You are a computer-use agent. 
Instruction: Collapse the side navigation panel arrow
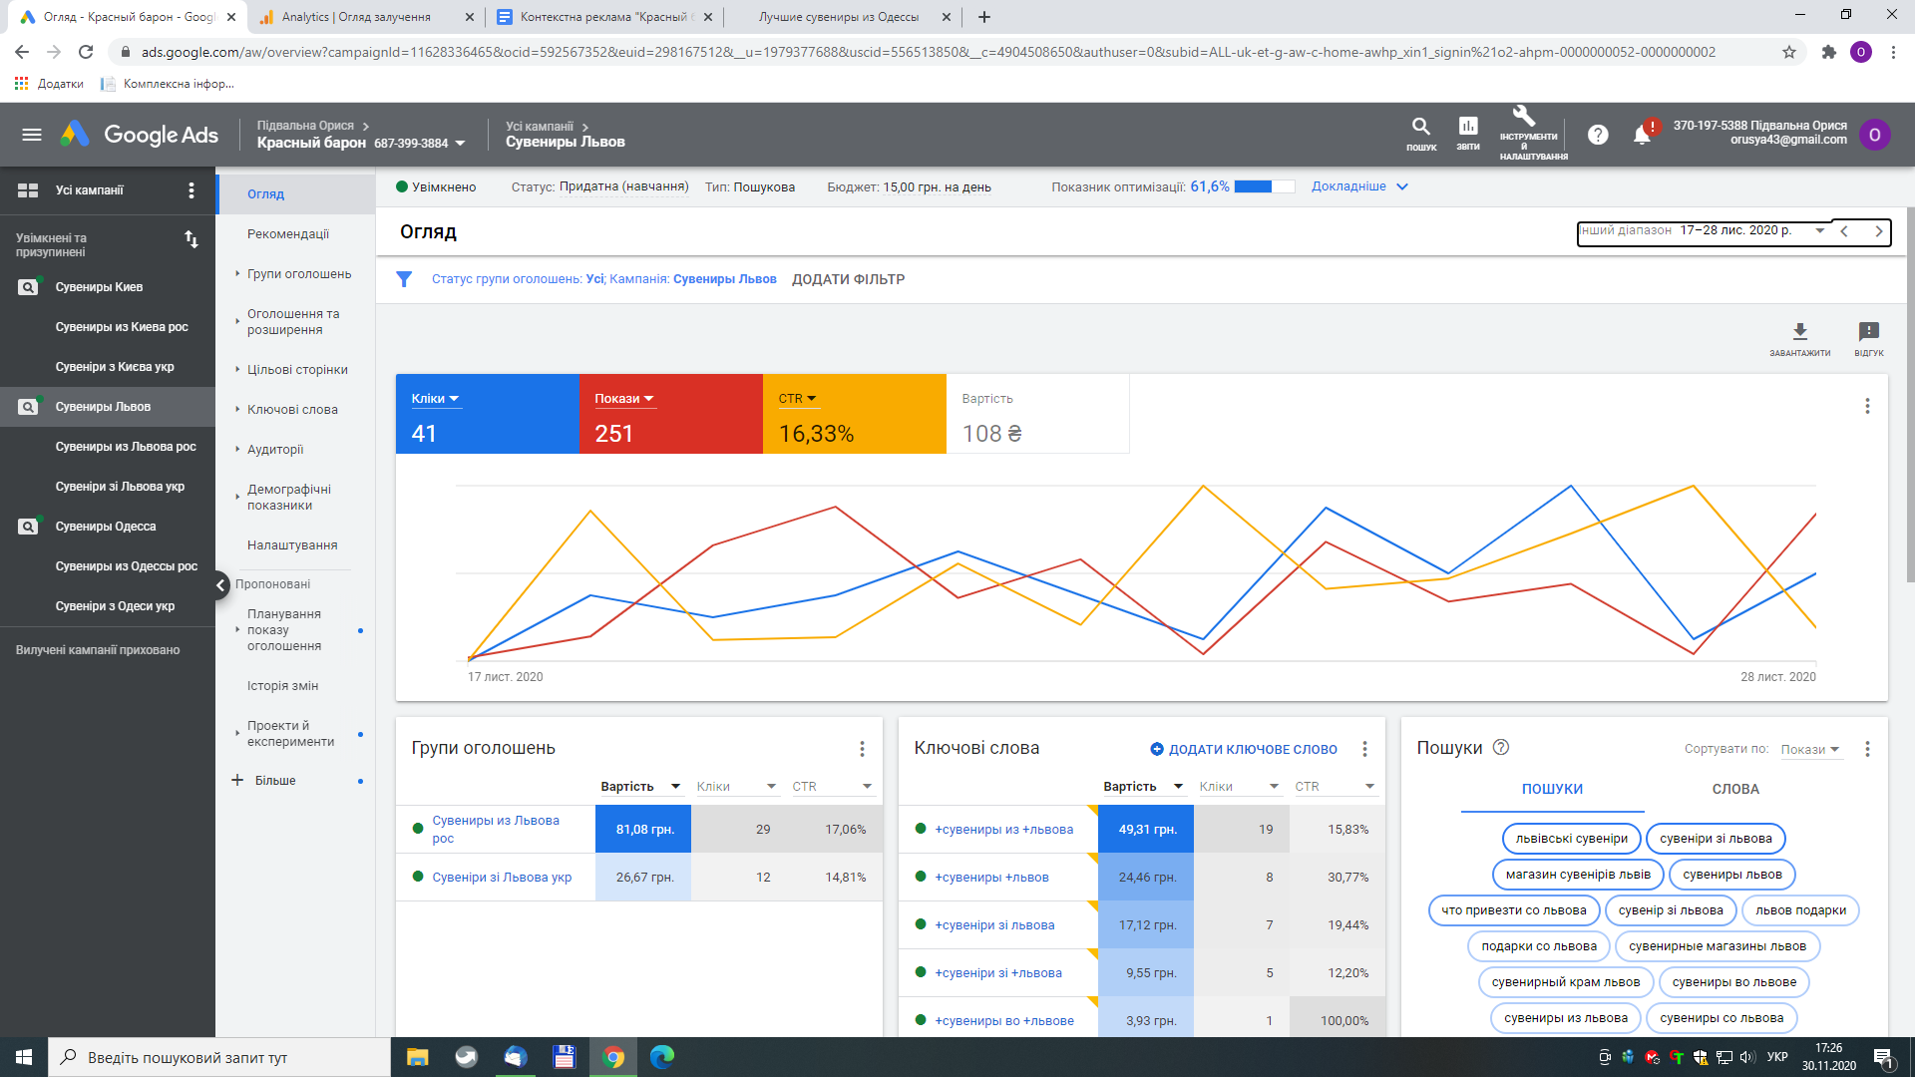point(221,585)
